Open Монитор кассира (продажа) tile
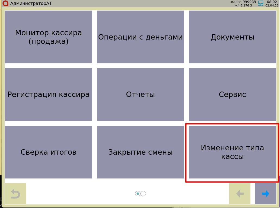Viewport: 280px width, 208px height. coord(48,37)
